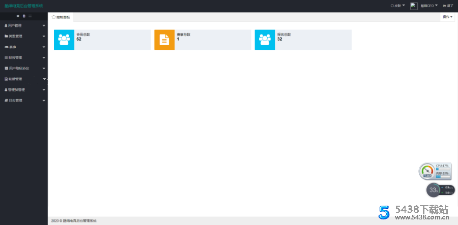Open the 皮肤 skin dropdown
Image resolution: width=458 pixels, height=225 pixels.
398,6
